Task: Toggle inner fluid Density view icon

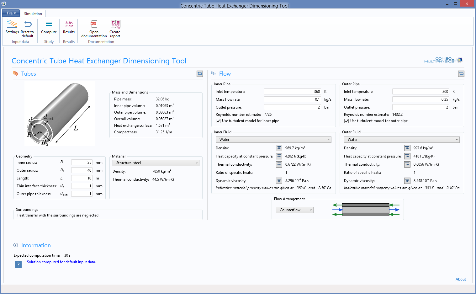Action: (279, 148)
